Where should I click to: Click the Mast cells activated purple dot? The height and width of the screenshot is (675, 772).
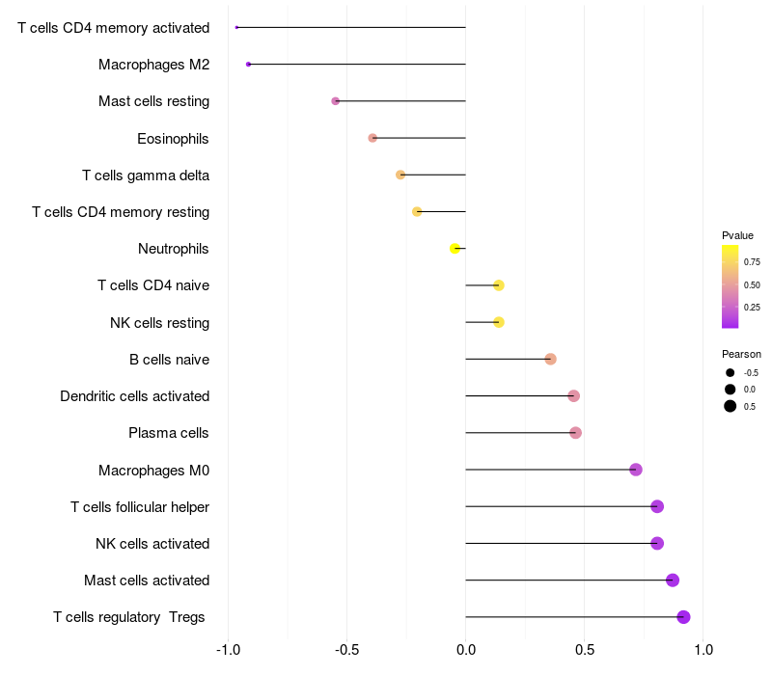pyautogui.click(x=672, y=580)
